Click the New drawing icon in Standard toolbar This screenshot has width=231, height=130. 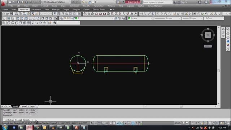click(x=4, y=14)
